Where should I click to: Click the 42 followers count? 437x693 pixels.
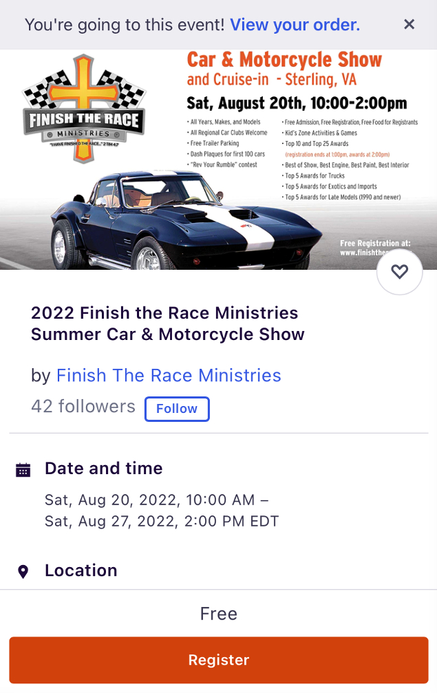click(x=83, y=407)
